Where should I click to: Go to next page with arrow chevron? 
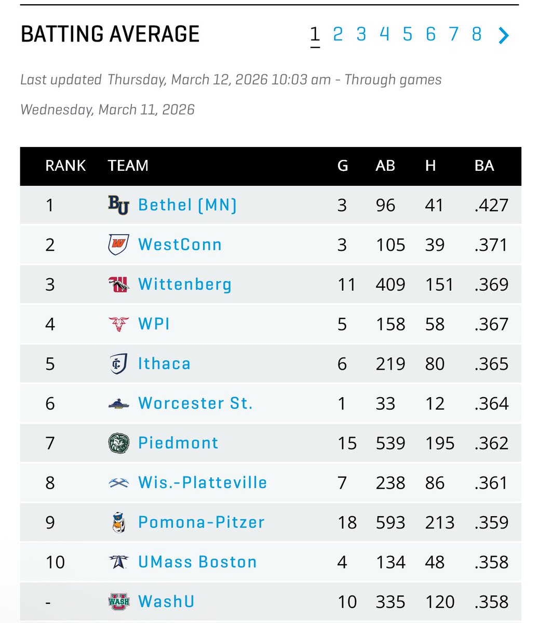(x=504, y=35)
